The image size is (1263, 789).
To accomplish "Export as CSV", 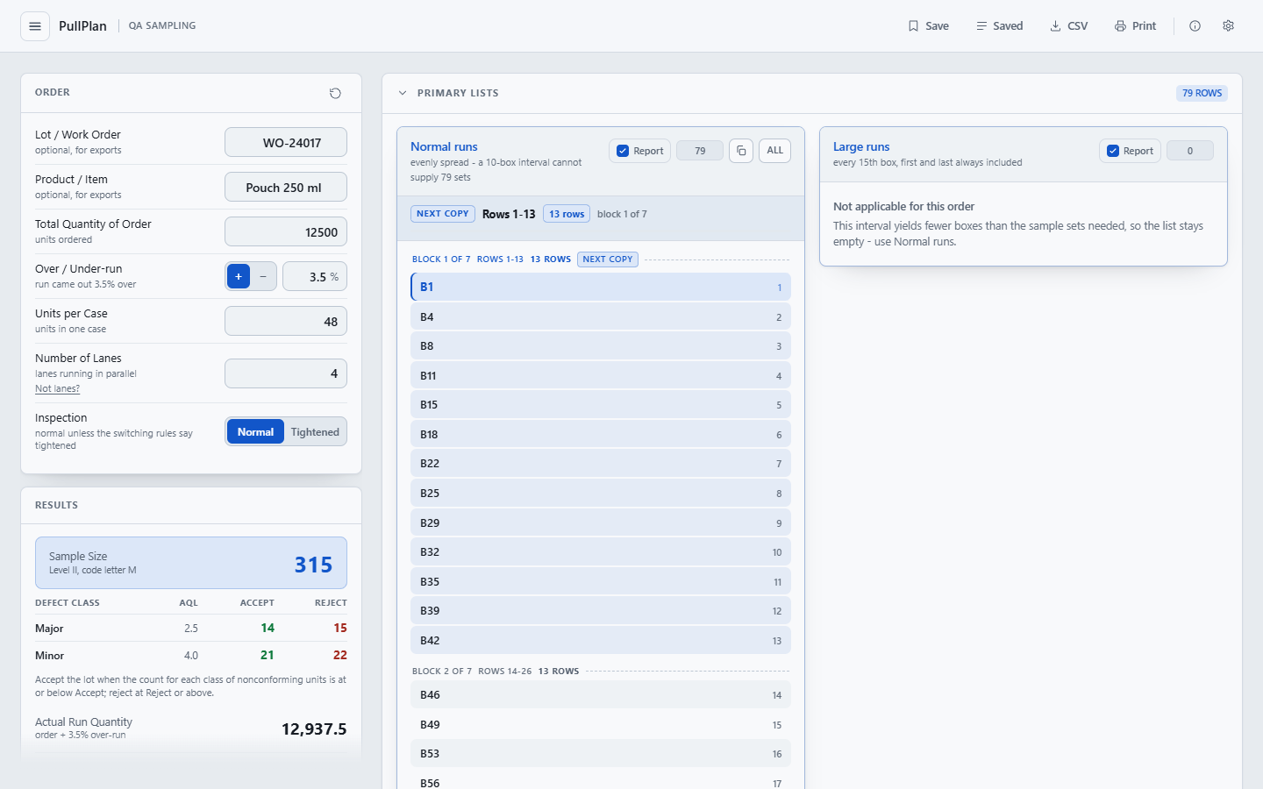I will [1068, 26].
